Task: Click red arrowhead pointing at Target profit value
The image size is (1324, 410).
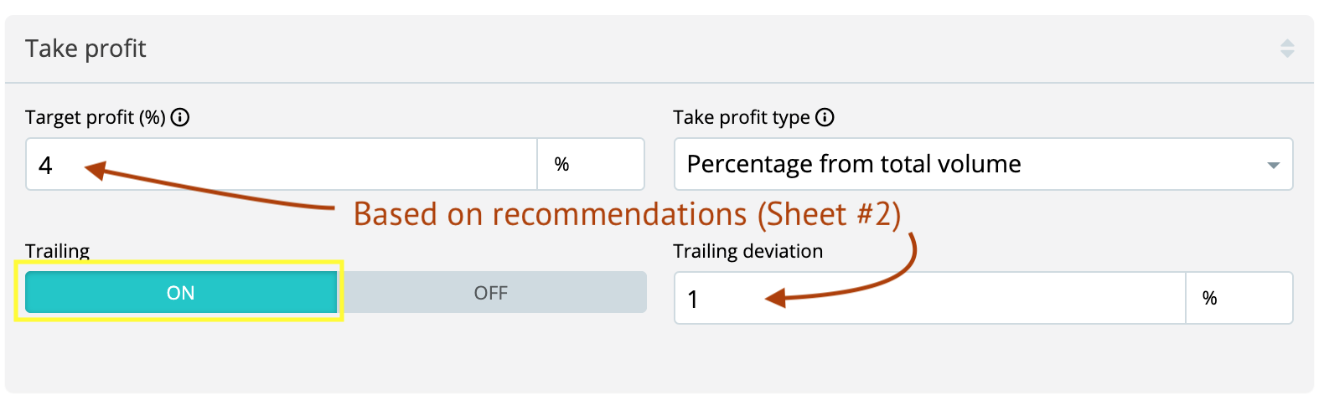Action: [95, 170]
